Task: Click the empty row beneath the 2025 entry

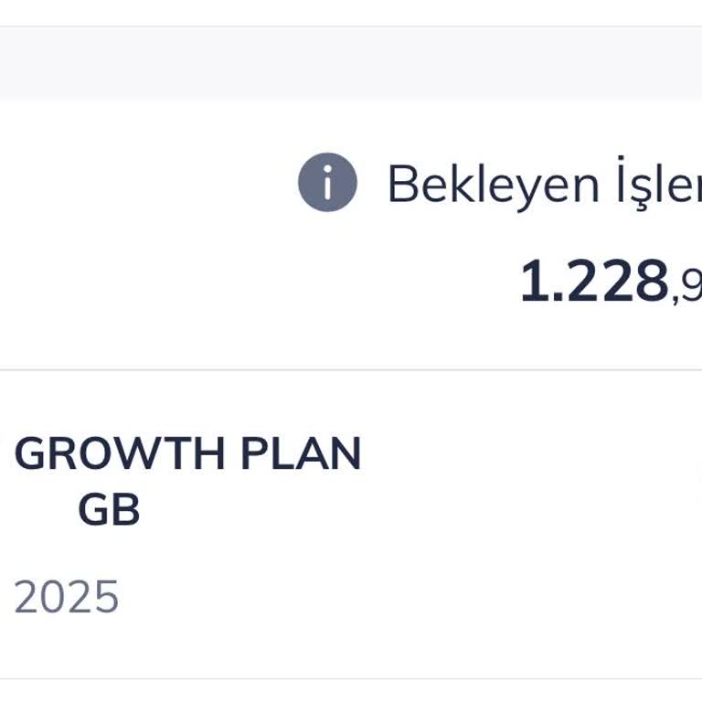Action: [351, 692]
